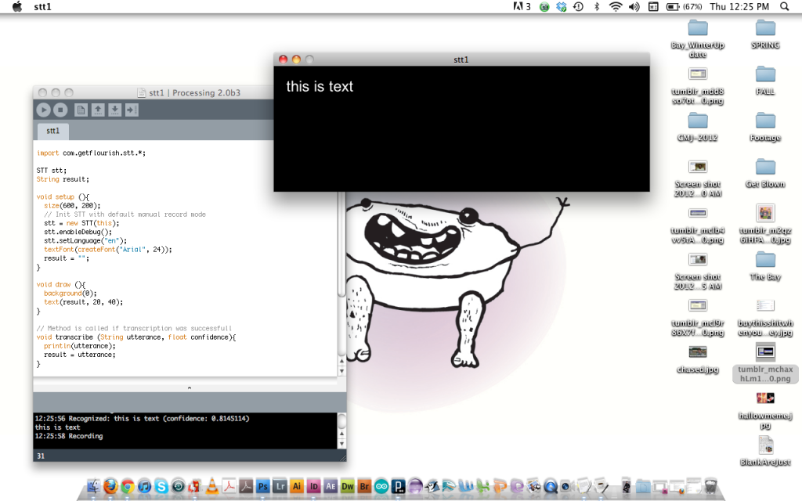Open Lightroom from the Dock
This screenshot has width=802, height=501.
click(x=280, y=485)
